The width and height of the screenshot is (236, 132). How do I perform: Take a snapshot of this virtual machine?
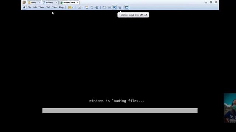(x=87, y=7)
